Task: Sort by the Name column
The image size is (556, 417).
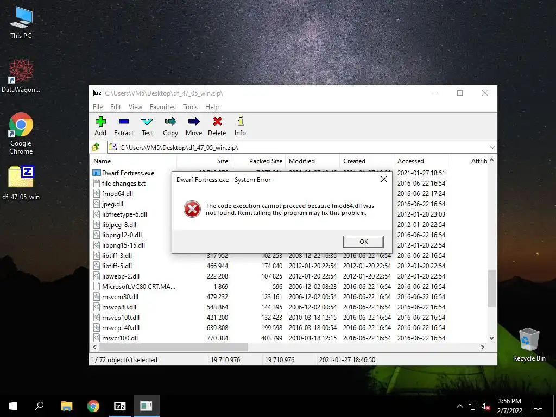Action: coord(134,161)
